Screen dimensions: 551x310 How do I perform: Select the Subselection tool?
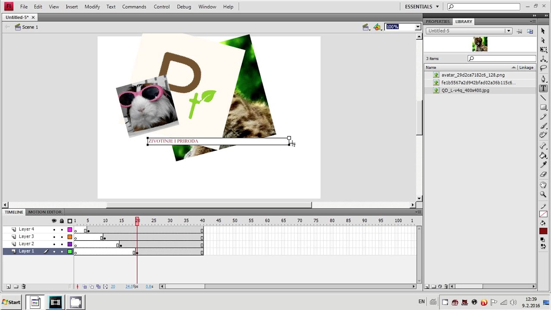point(543,40)
